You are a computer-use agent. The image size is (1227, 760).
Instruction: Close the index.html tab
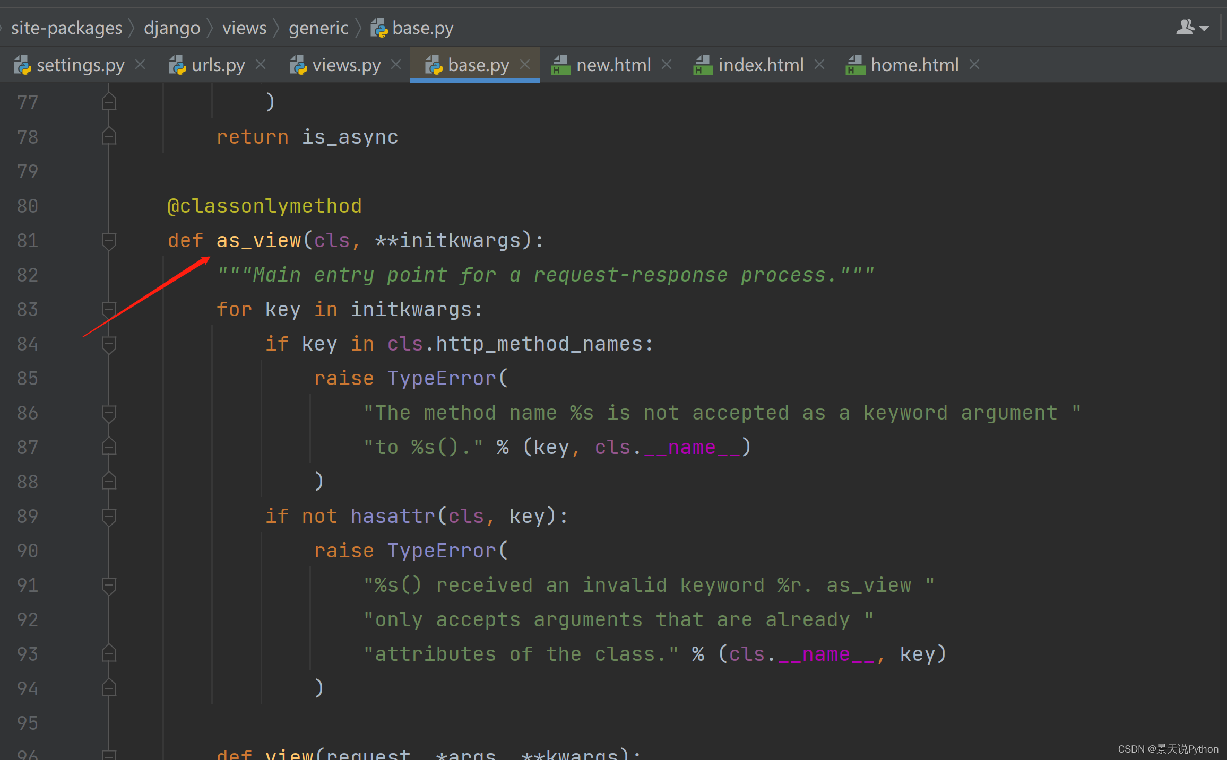(x=819, y=65)
